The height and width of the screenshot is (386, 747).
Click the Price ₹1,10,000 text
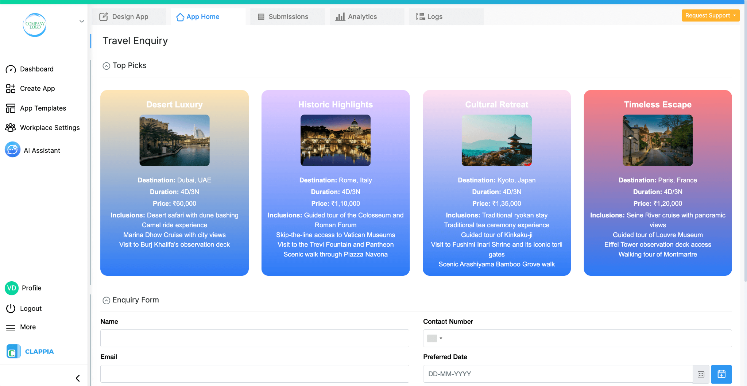[x=336, y=204]
